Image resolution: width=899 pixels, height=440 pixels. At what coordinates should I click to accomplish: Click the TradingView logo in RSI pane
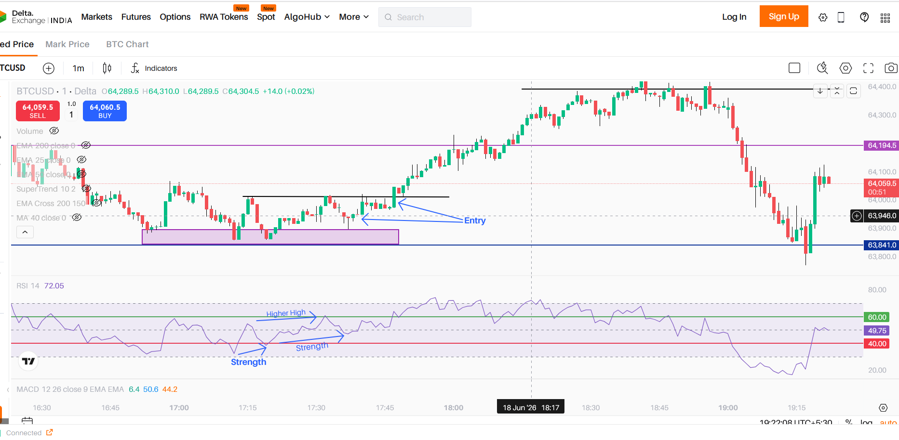[x=28, y=361]
